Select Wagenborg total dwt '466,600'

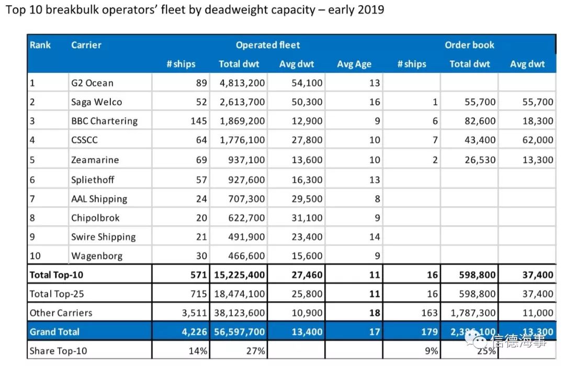pyautogui.click(x=246, y=256)
